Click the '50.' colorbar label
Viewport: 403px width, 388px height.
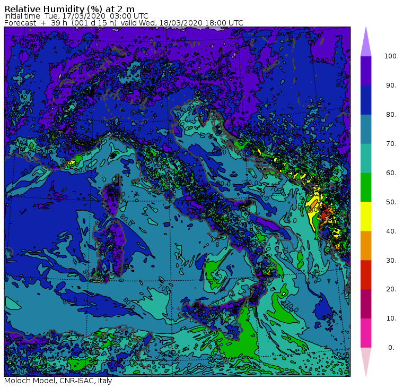391,202
